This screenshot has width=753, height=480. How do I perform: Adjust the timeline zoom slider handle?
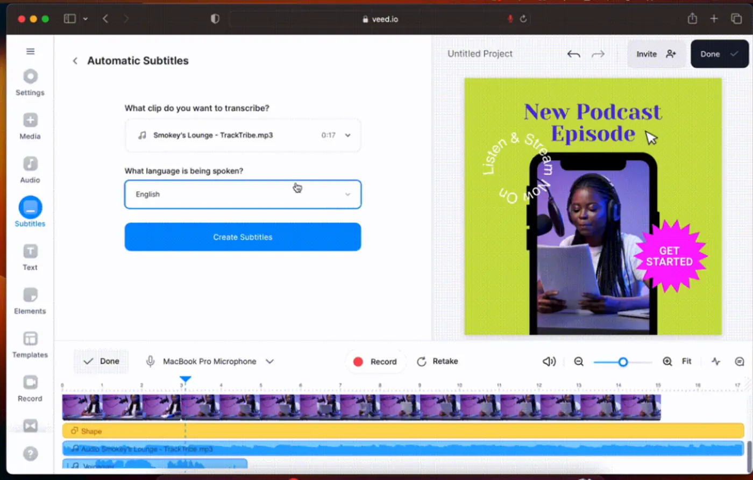coord(623,362)
